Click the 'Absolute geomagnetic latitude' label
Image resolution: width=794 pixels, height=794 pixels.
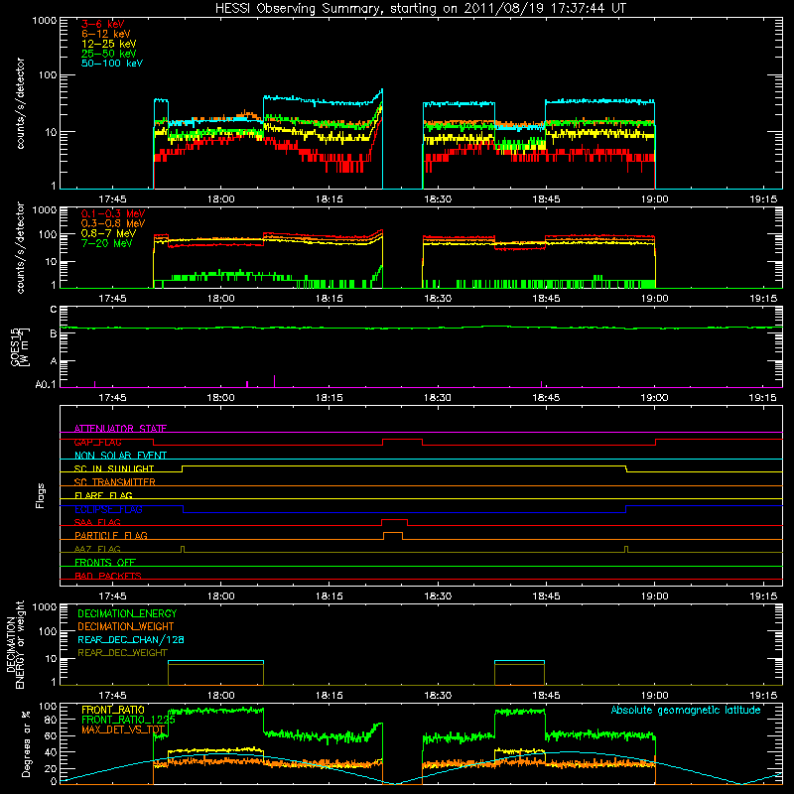click(x=686, y=710)
